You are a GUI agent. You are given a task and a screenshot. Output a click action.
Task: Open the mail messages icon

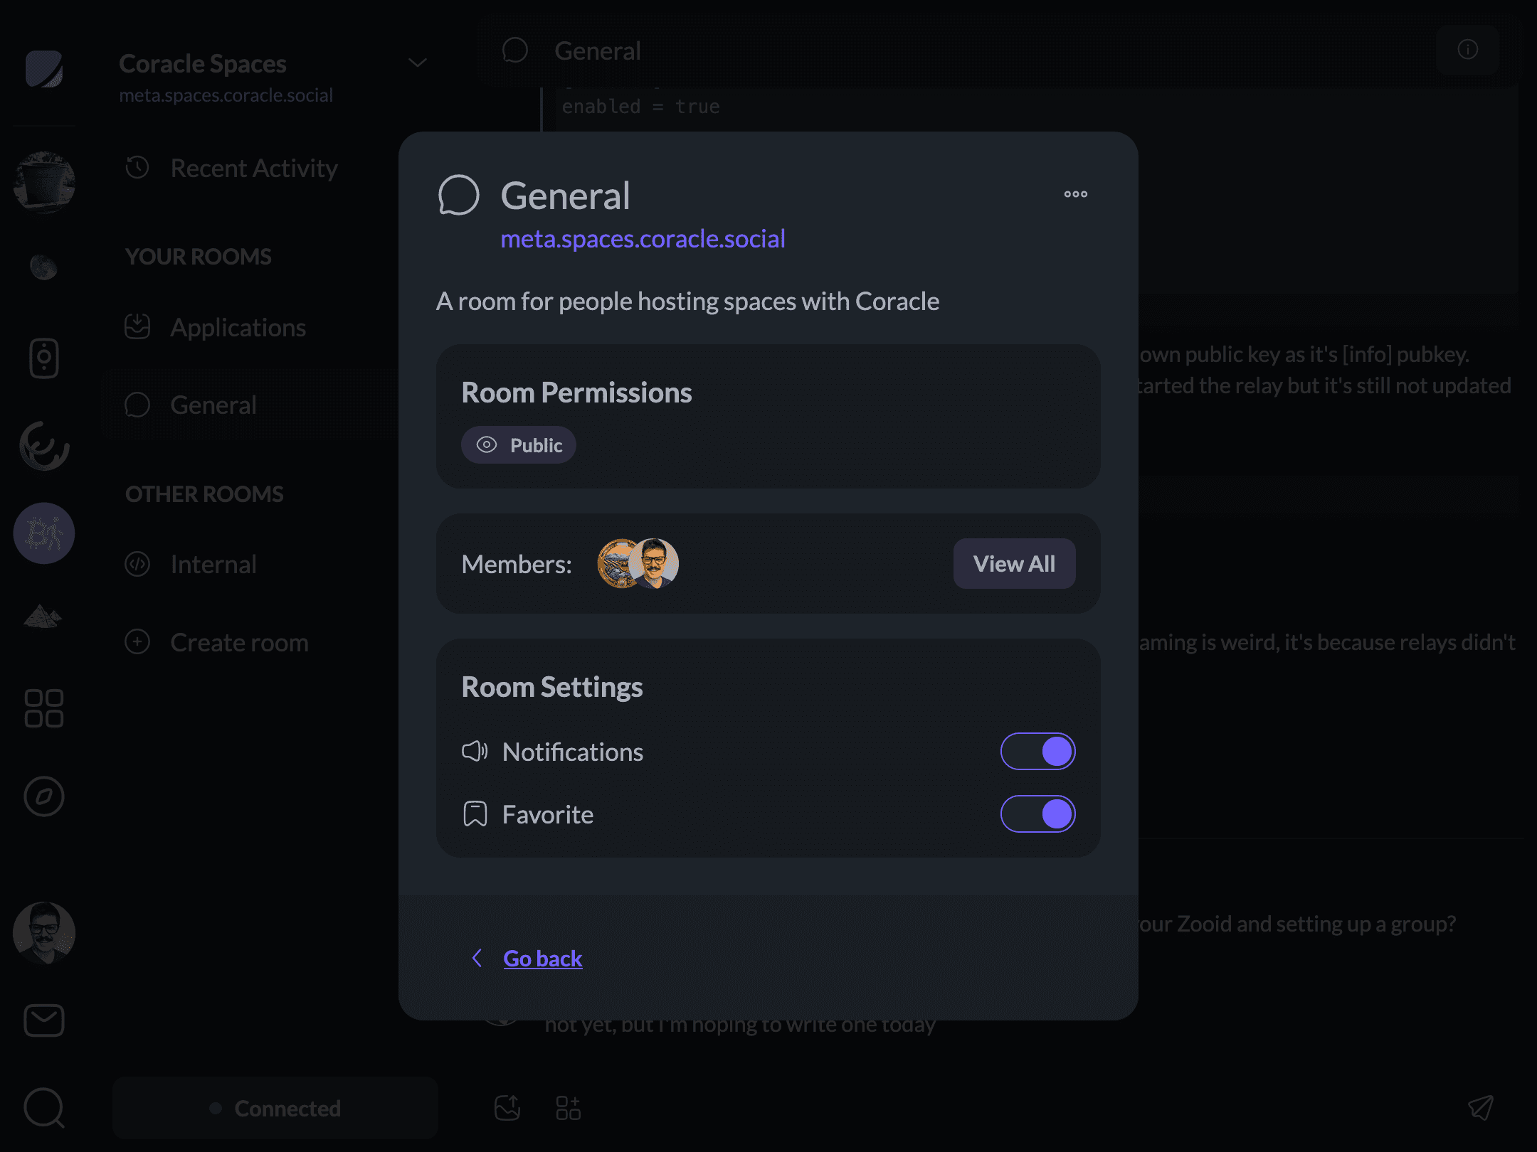[x=44, y=1020]
